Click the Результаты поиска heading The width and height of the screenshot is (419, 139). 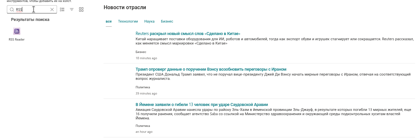coord(30,20)
